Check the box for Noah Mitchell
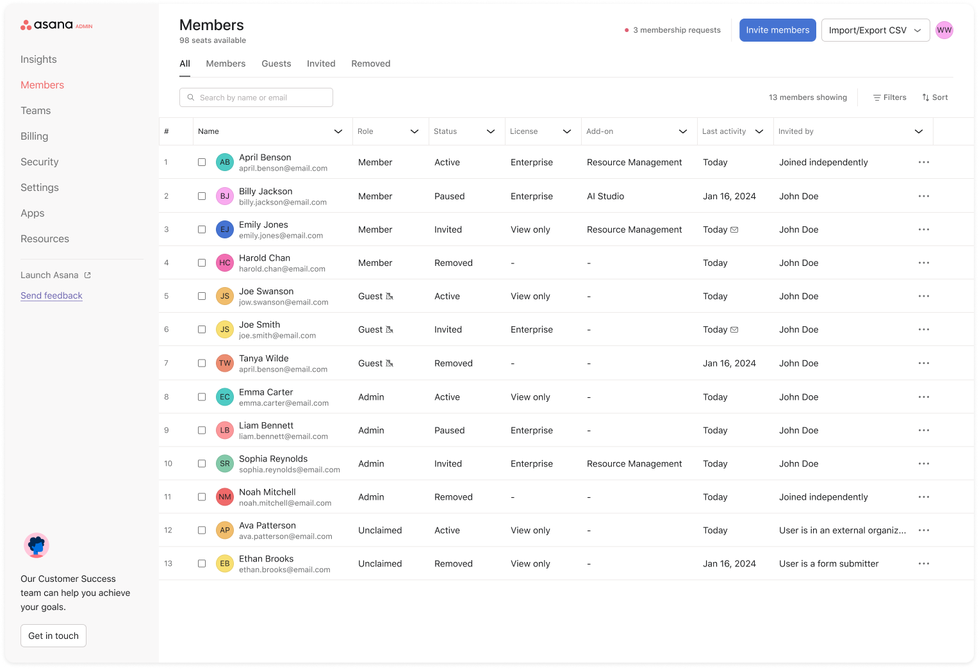Screen dimensions: 979x669 [x=202, y=497]
